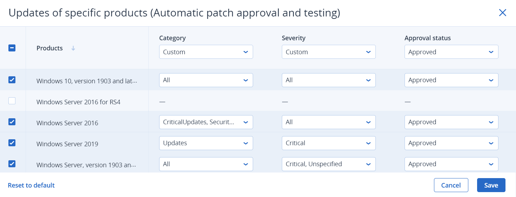Open the Critical, Unspecified severity dropdown
Viewport: 516px width, 197px height.
pos(328,164)
